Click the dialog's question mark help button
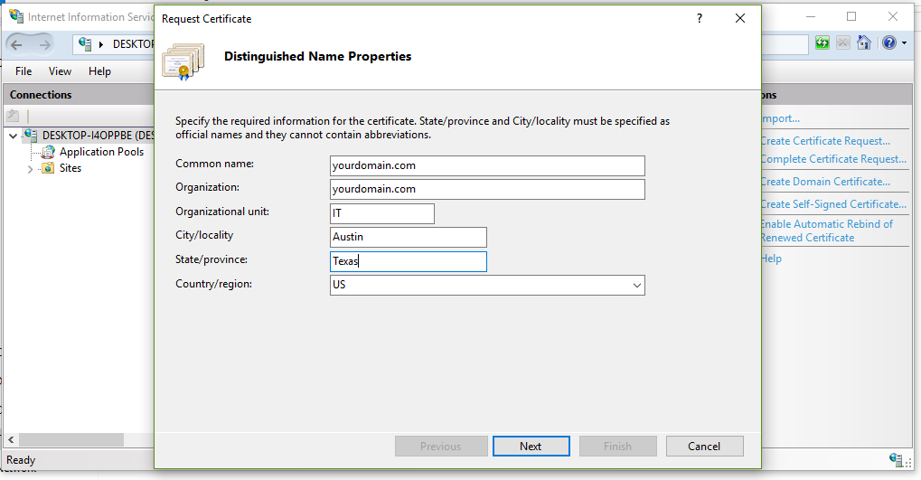Image resolution: width=921 pixels, height=480 pixels. (700, 18)
